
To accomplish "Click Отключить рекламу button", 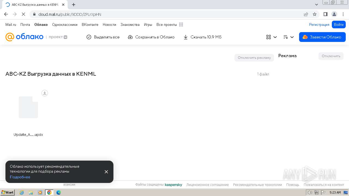I will coord(254,58).
